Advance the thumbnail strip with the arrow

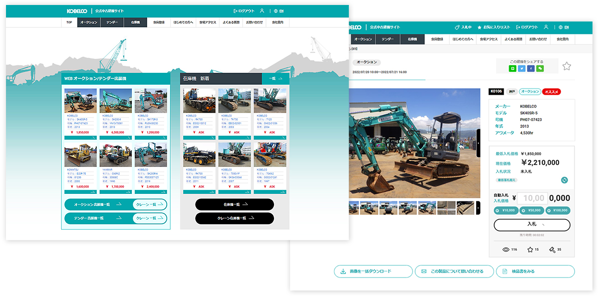pyautogui.click(x=479, y=207)
